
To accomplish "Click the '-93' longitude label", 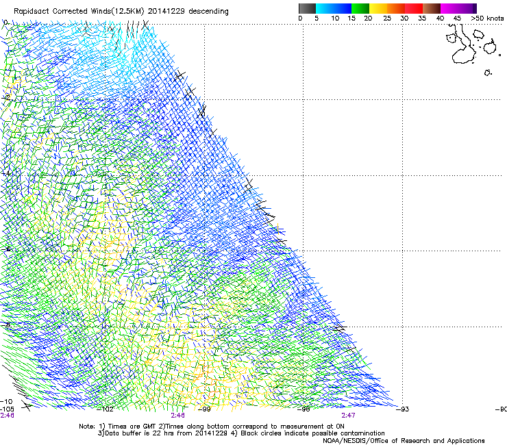I will (403, 409).
